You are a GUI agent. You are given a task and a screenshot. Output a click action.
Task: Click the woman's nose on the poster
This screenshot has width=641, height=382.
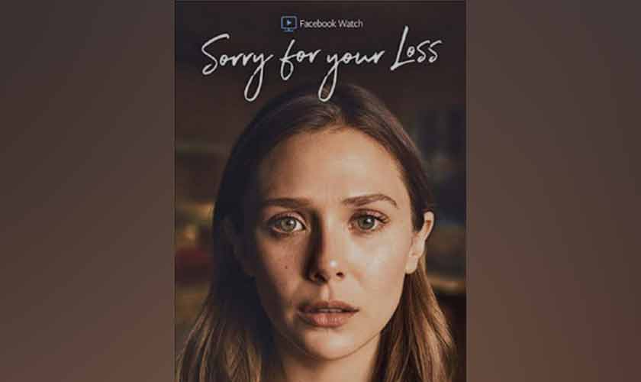(x=327, y=262)
